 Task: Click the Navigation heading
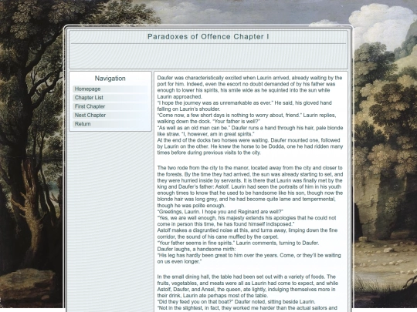click(x=110, y=79)
